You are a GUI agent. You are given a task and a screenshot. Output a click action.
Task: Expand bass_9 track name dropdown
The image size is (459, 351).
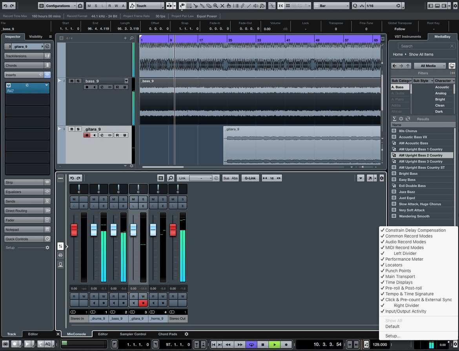pos(126,81)
